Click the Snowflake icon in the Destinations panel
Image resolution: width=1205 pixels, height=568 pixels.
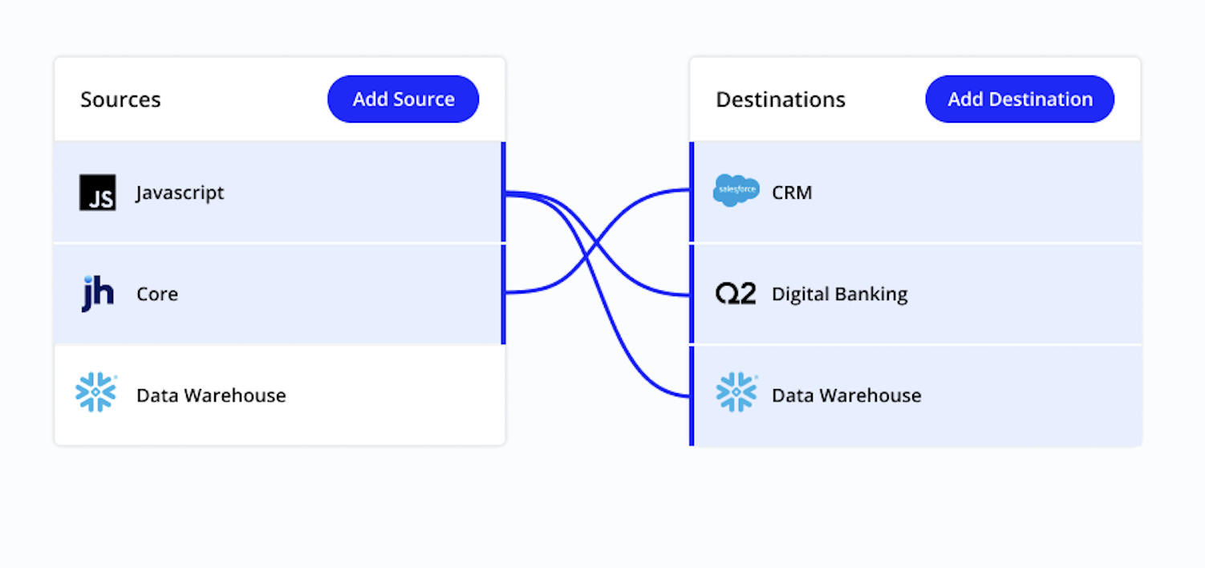736,393
